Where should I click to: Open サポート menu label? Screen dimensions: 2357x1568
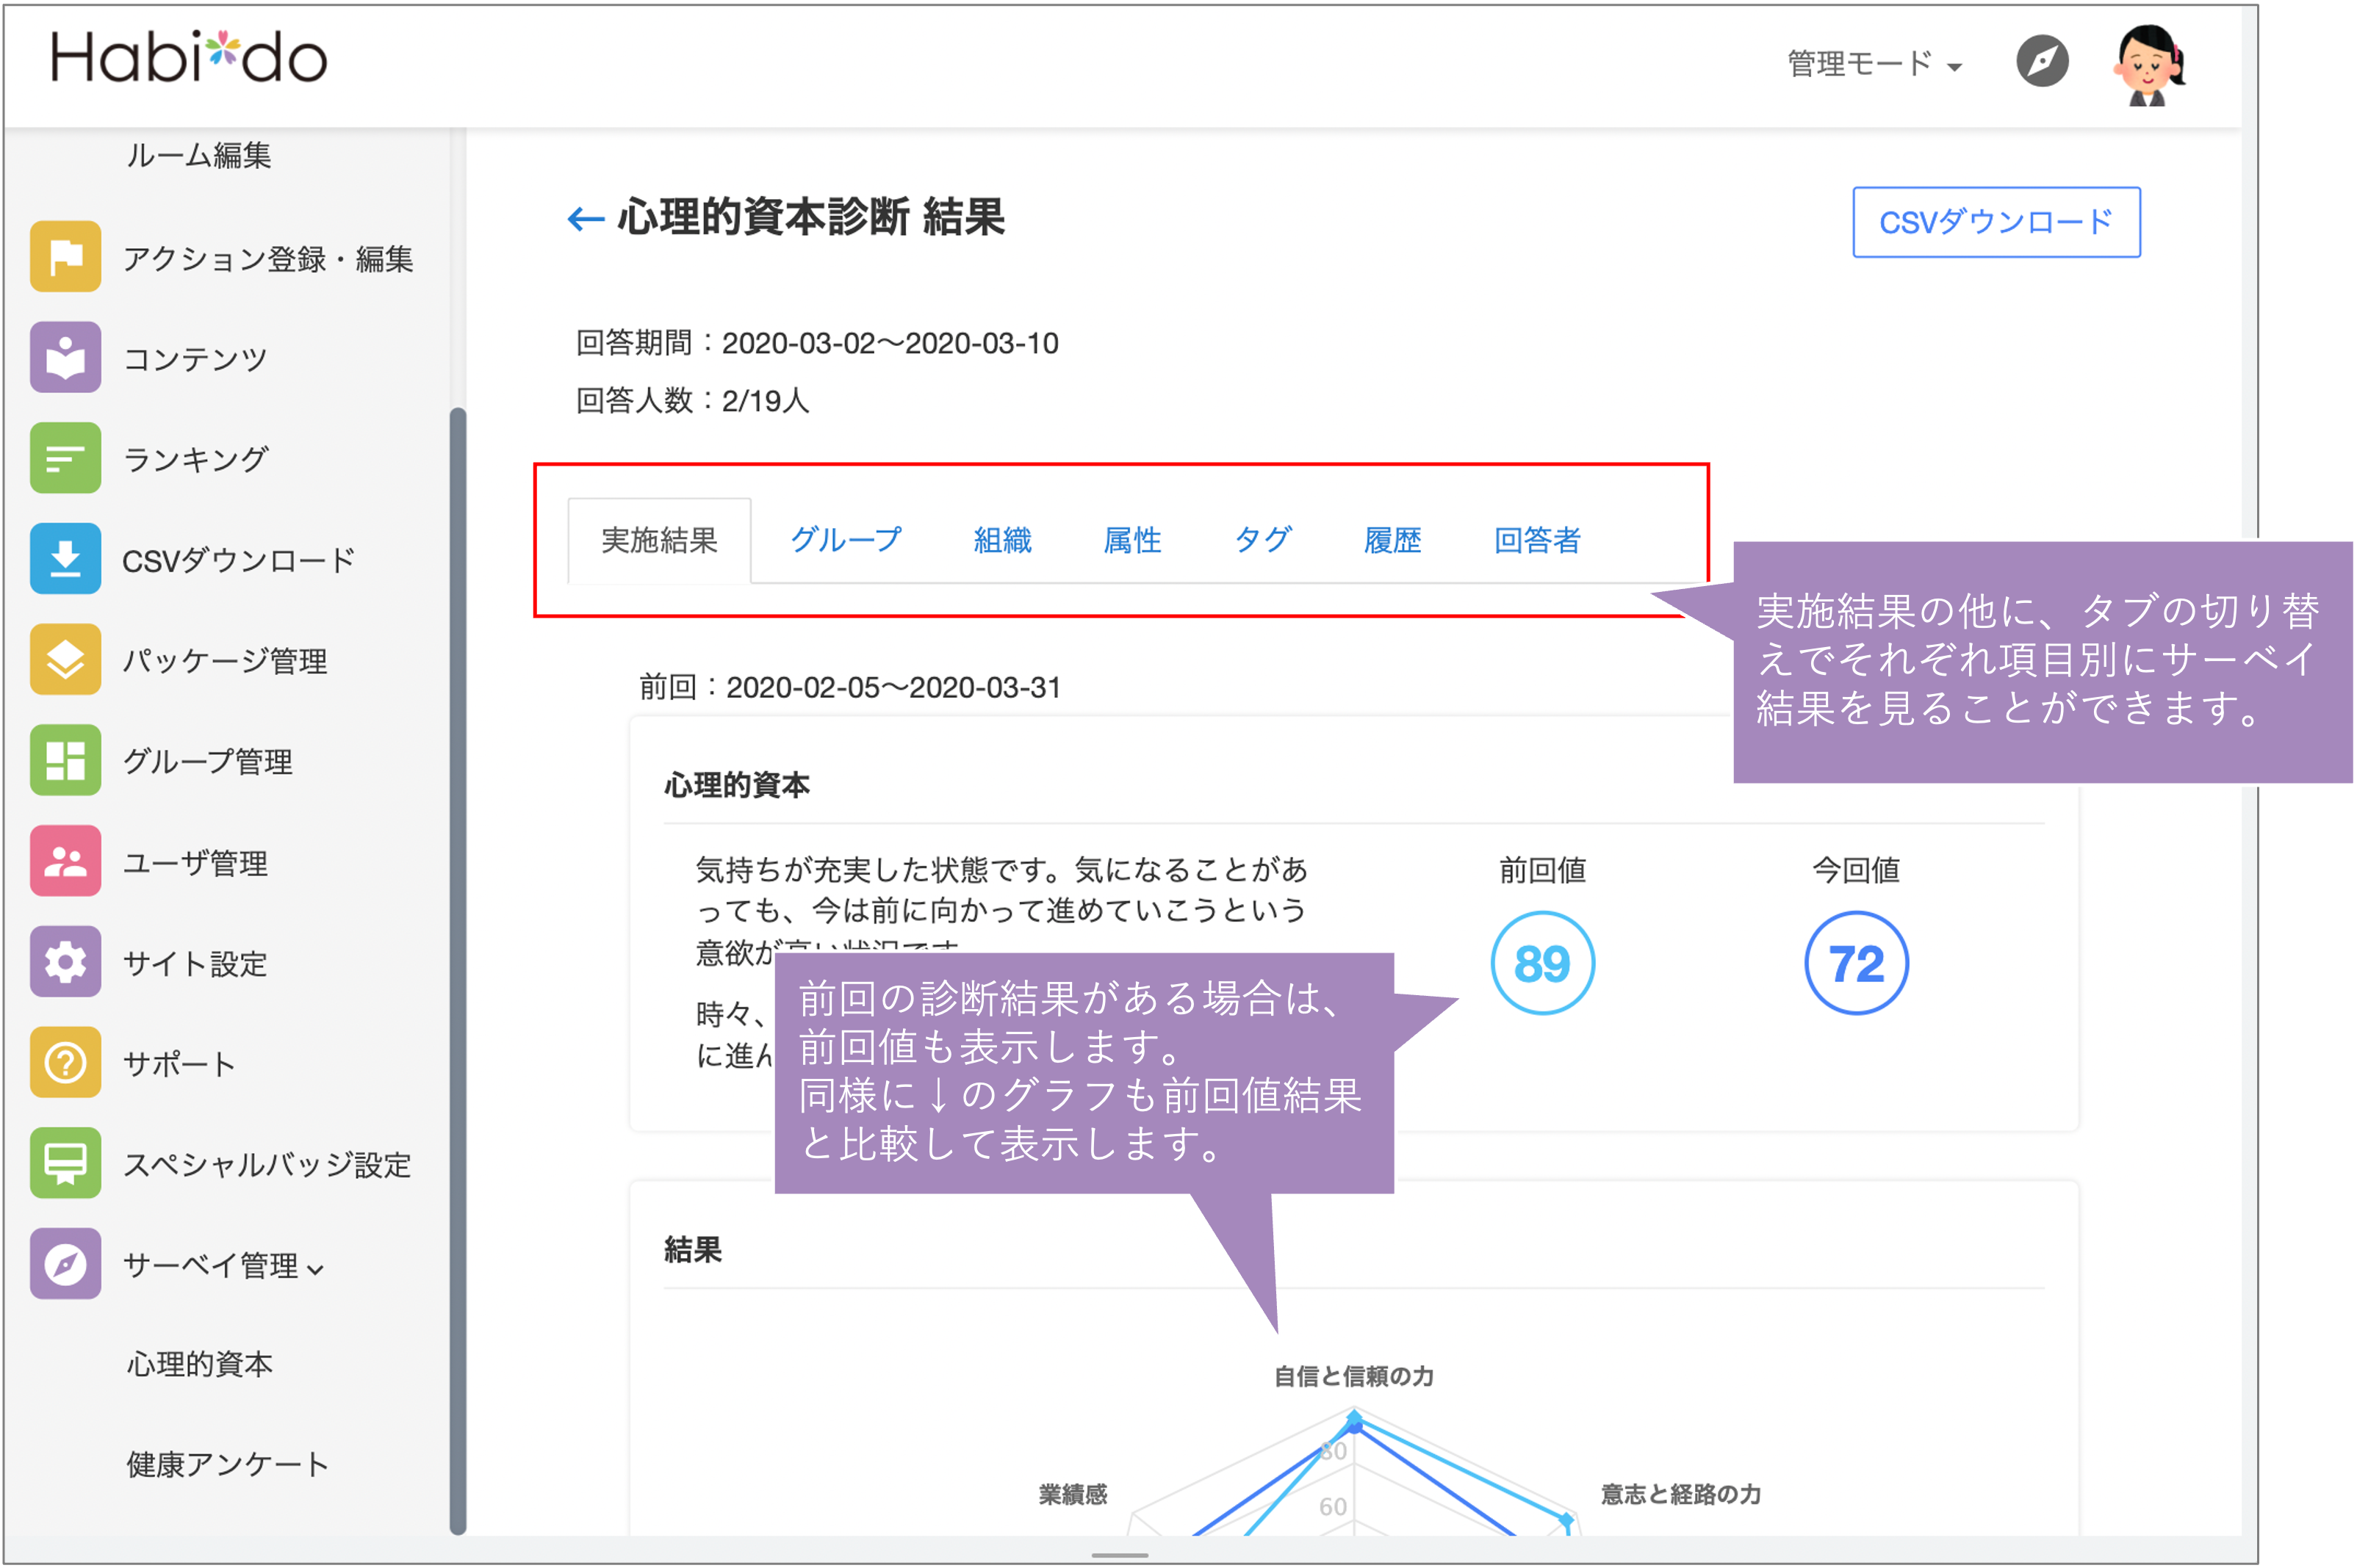179,1064
